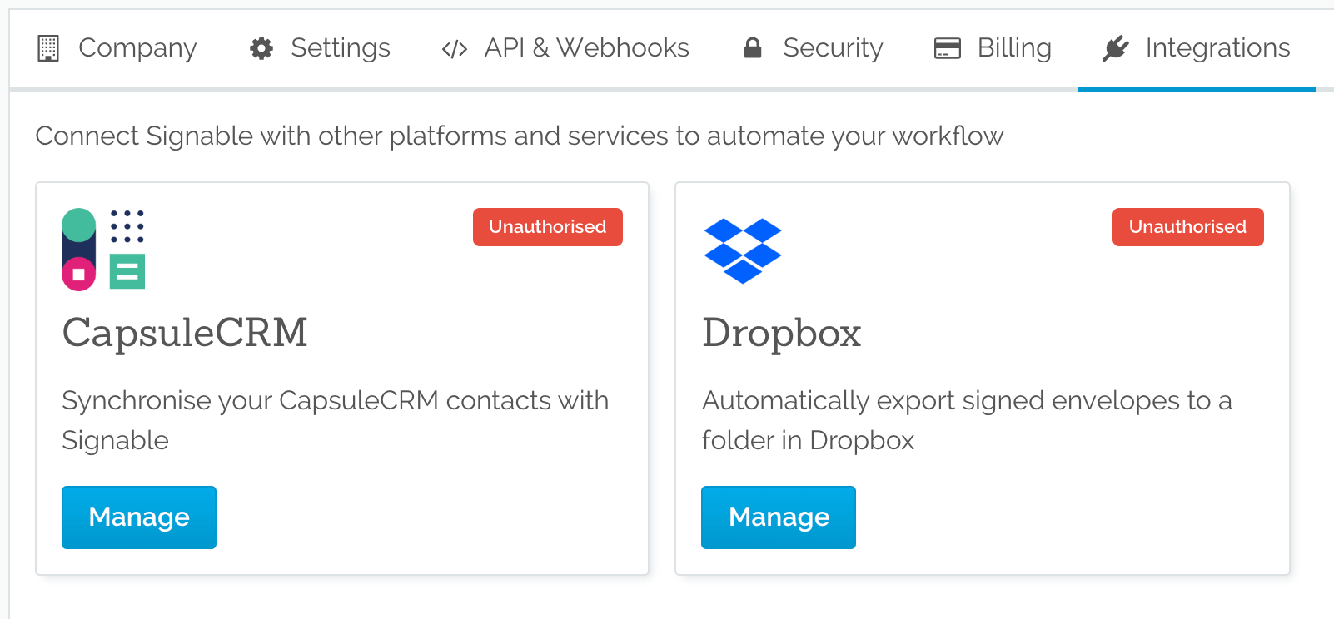
Task: Click the Unauthorised badge on CapsuleCRM
Action: (x=547, y=227)
